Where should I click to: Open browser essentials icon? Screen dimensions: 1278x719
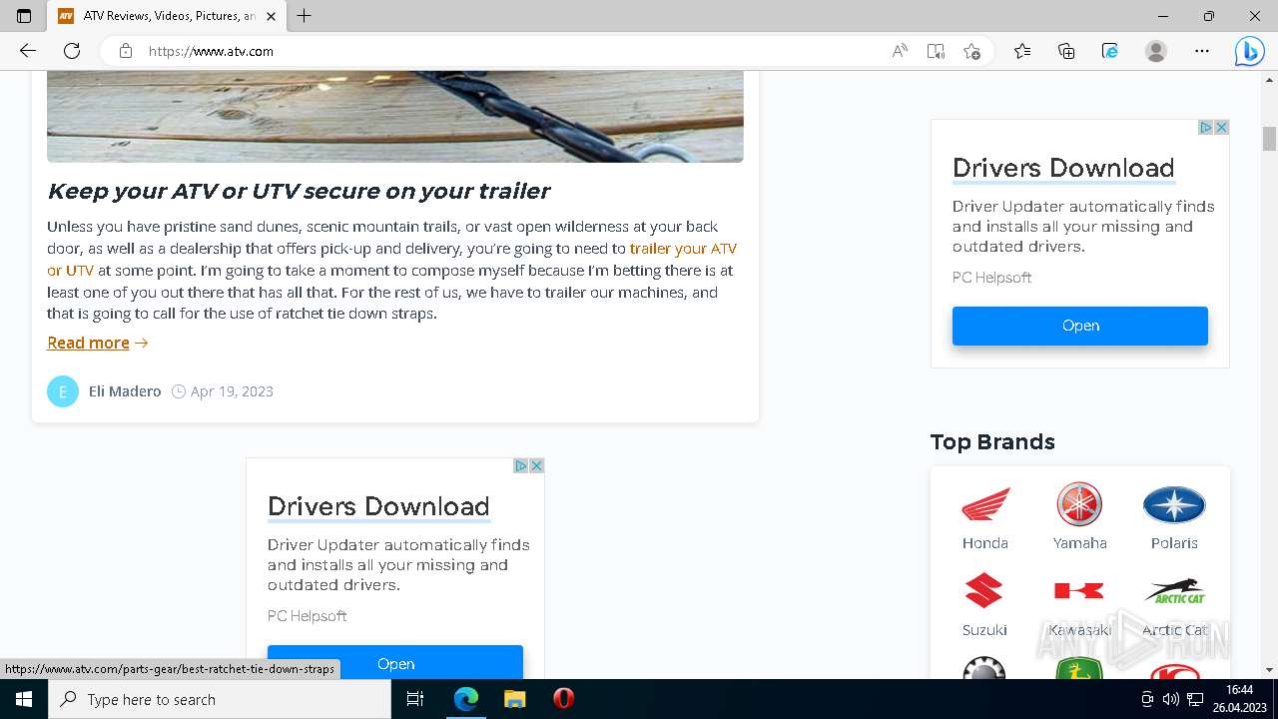(x=1110, y=51)
